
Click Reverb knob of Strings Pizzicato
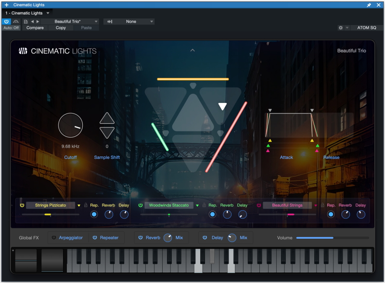click(x=109, y=215)
